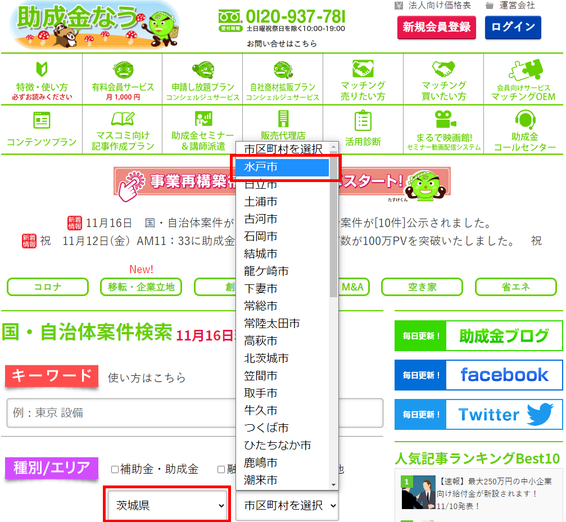Click 助成金コールセンター headset icon
The image size is (566, 522).
pos(524,120)
